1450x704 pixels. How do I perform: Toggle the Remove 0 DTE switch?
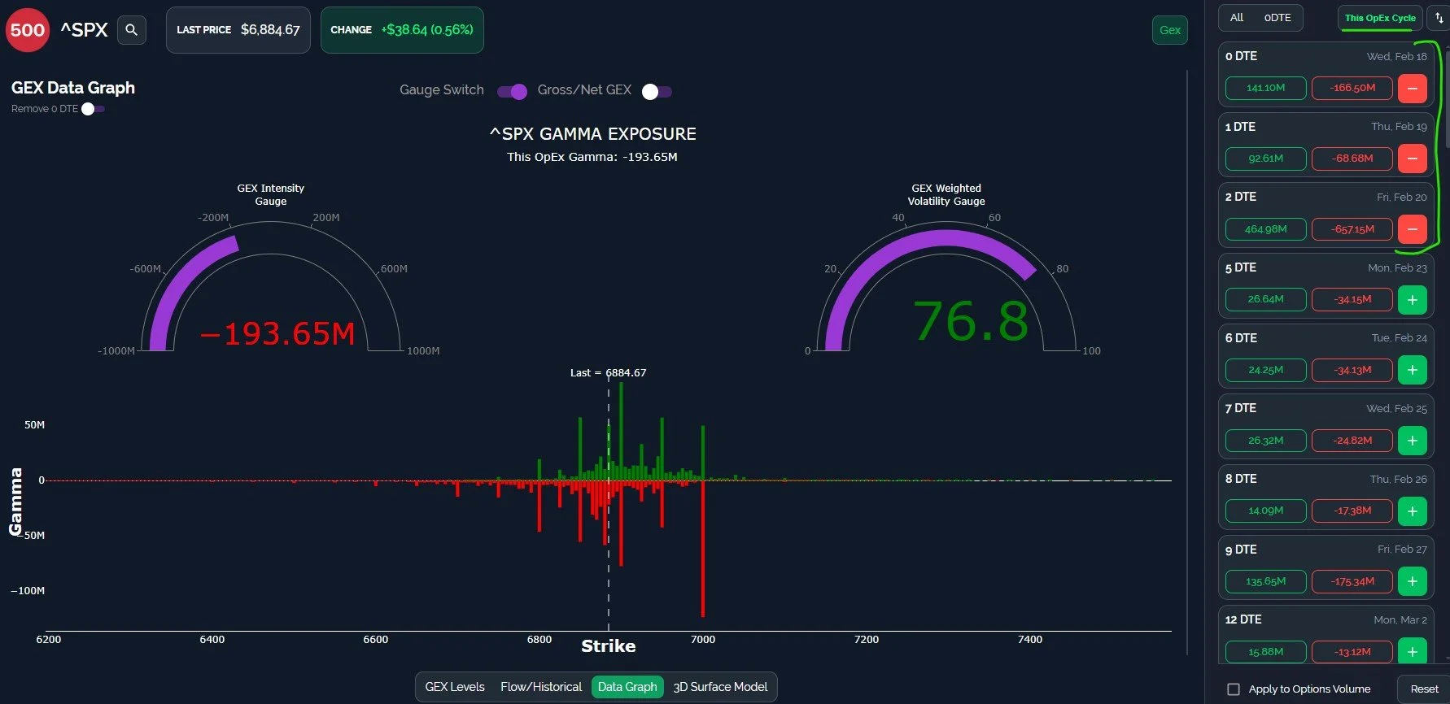pos(93,109)
